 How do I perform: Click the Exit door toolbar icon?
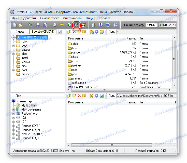click(x=115, y=25)
